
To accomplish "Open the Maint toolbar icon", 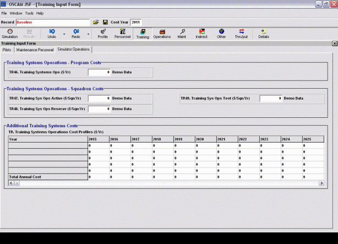I will point(182,34).
